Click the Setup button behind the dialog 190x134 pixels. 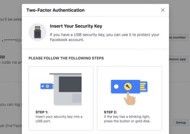(181, 123)
